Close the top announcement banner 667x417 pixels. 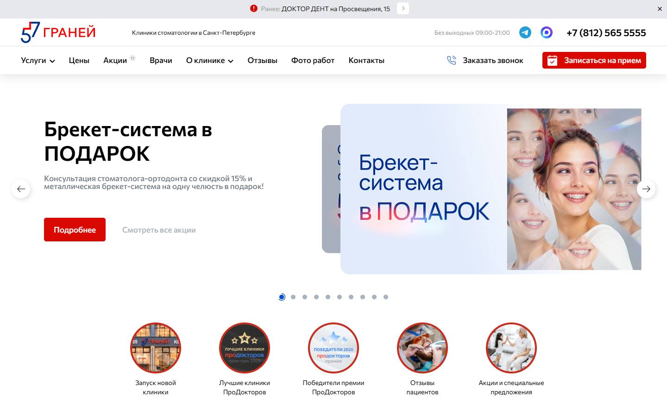660,9
